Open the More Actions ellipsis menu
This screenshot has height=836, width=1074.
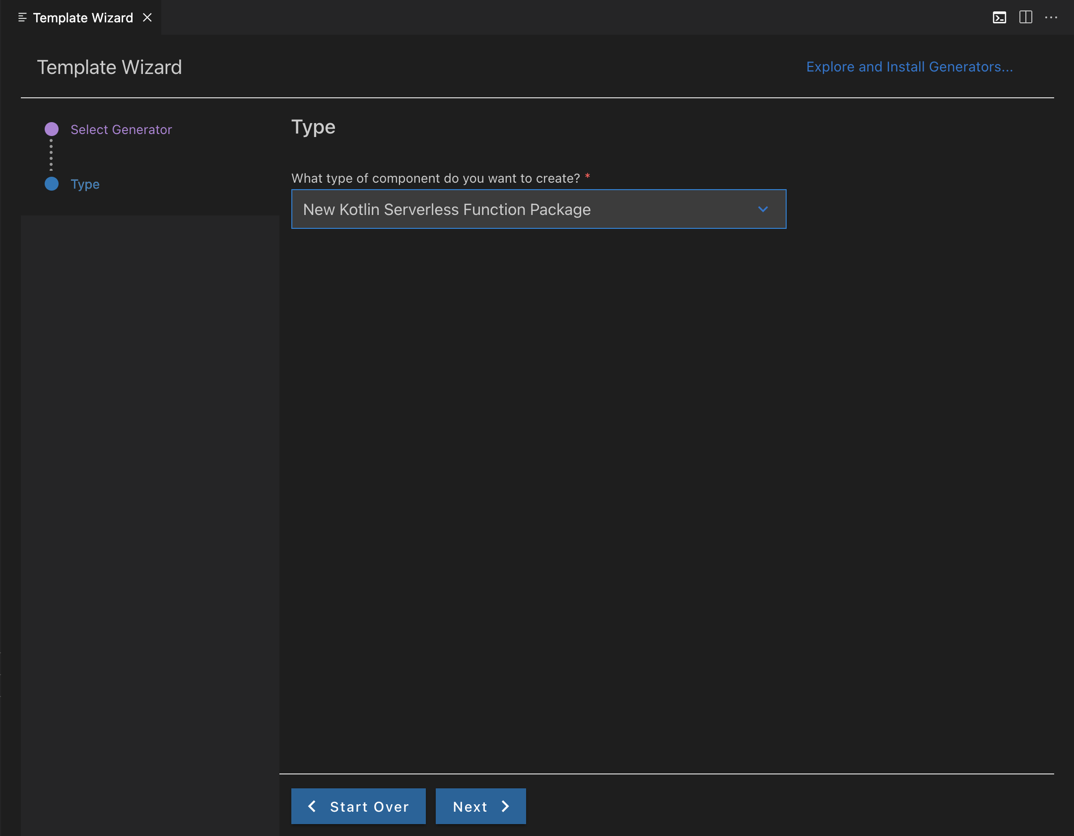(x=1051, y=18)
